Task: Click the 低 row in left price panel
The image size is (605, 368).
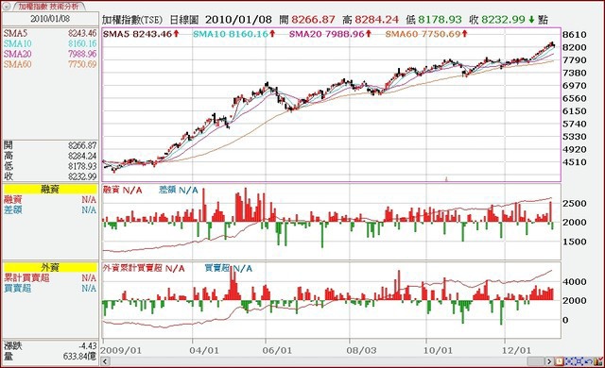Action: click(x=50, y=166)
